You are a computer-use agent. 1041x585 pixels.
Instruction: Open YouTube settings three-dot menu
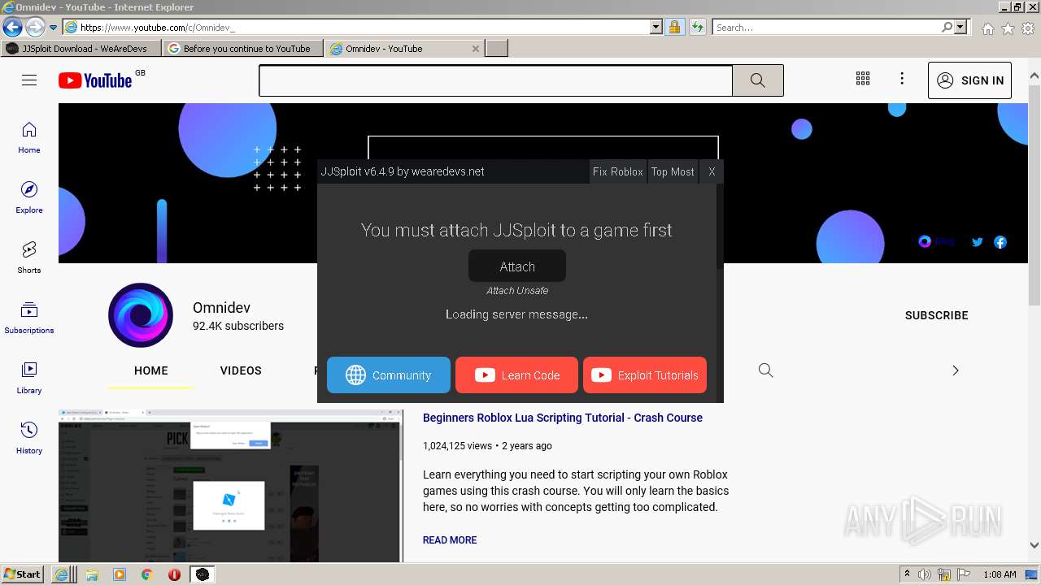(x=902, y=79)
